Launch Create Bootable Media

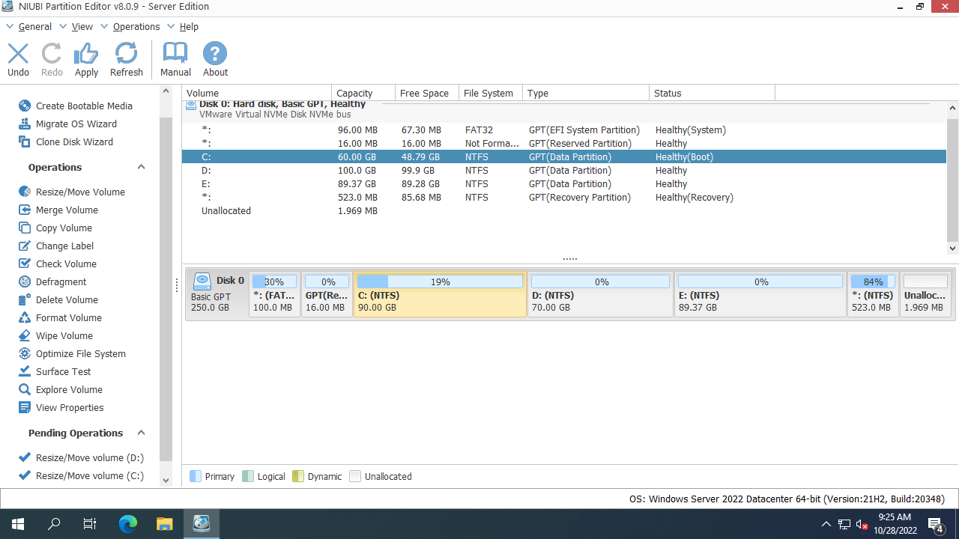(x=83, y=106)
